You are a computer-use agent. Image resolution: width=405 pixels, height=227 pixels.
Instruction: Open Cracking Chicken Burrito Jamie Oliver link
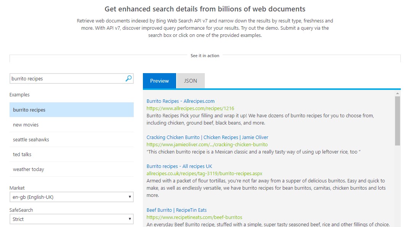207,137
